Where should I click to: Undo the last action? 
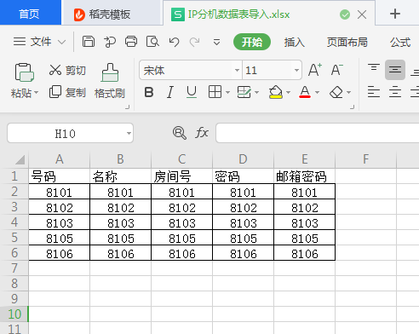pos(174,42)
